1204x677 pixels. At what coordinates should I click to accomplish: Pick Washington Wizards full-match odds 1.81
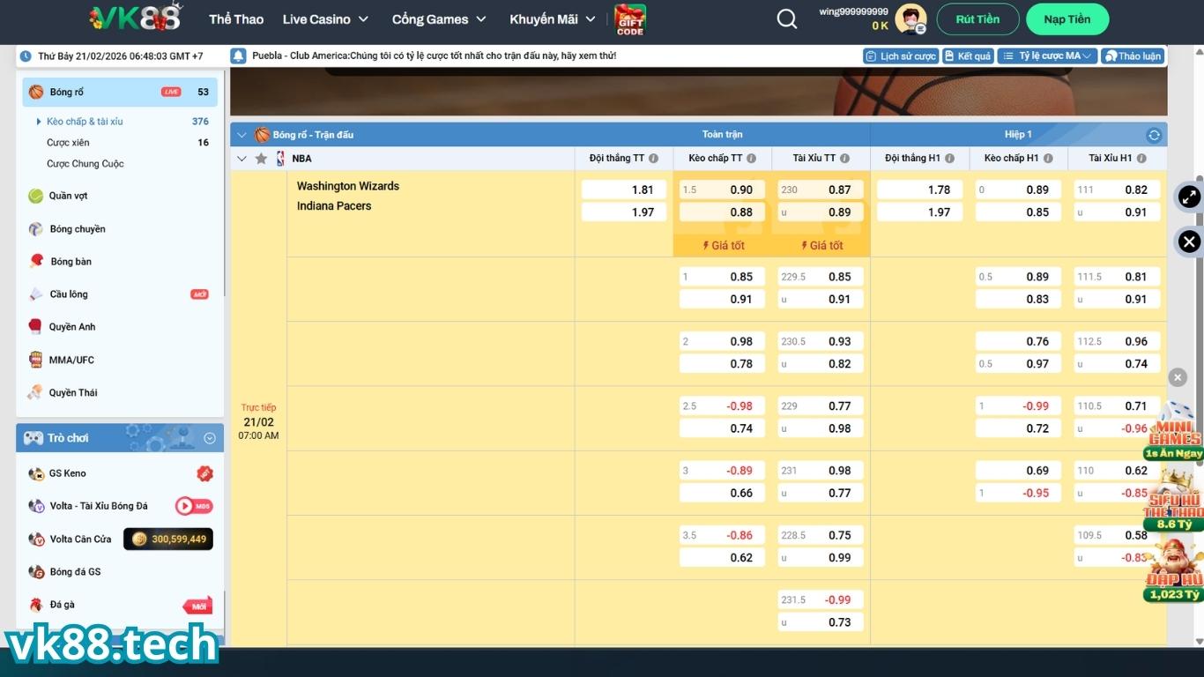pyautogui.click(x=624, y=190)
